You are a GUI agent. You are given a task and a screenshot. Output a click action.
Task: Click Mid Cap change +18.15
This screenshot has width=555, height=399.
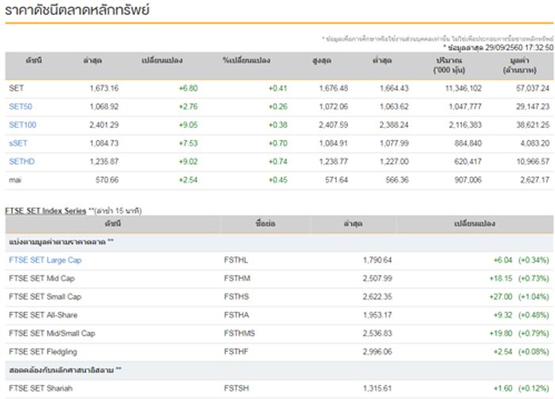(500, 279)
